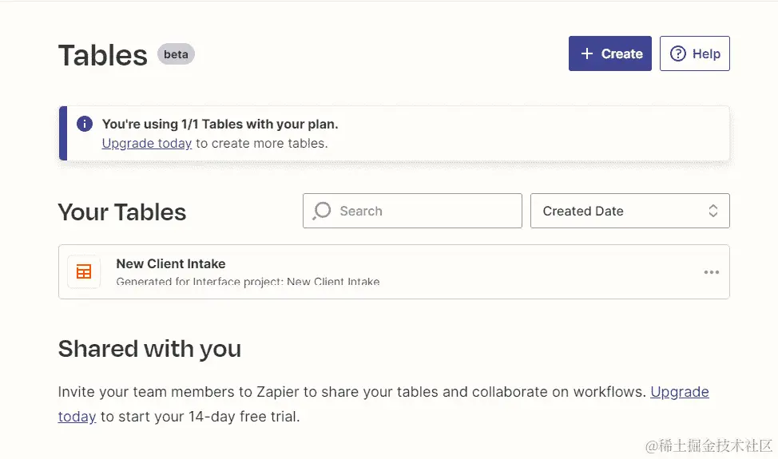Image resolution: width=778 pixels, height=459 pixels.
Task: Click the beta badge next to Tables
Action: [177, 54]
